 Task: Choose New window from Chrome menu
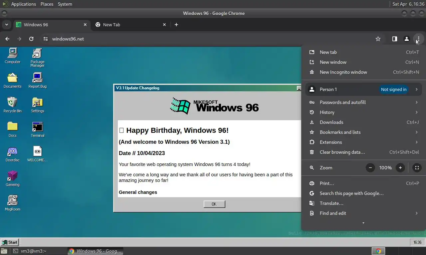[x=363, y=62]
